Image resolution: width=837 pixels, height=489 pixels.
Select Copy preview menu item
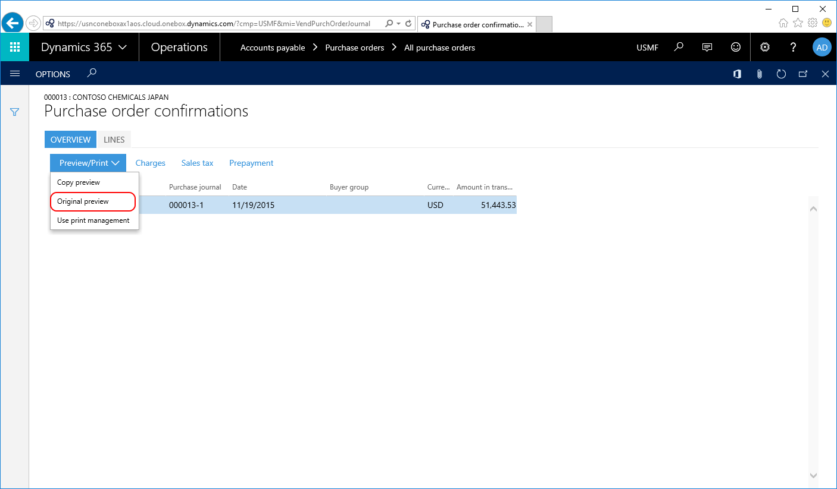click(95, 182)
